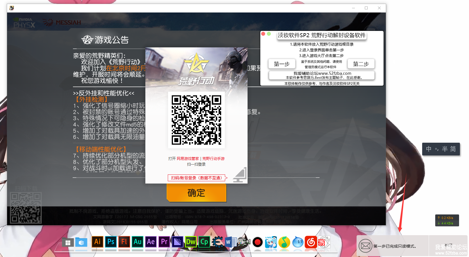Open Cheat Engine gear icon in dock
Screen dimensions: 469x257
(x=217, y=242)
